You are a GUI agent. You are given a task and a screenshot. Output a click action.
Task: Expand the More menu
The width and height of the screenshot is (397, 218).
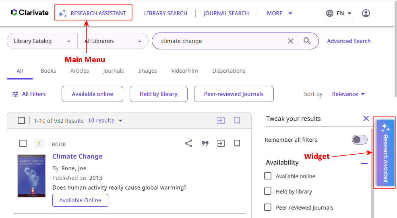(279, 13)
